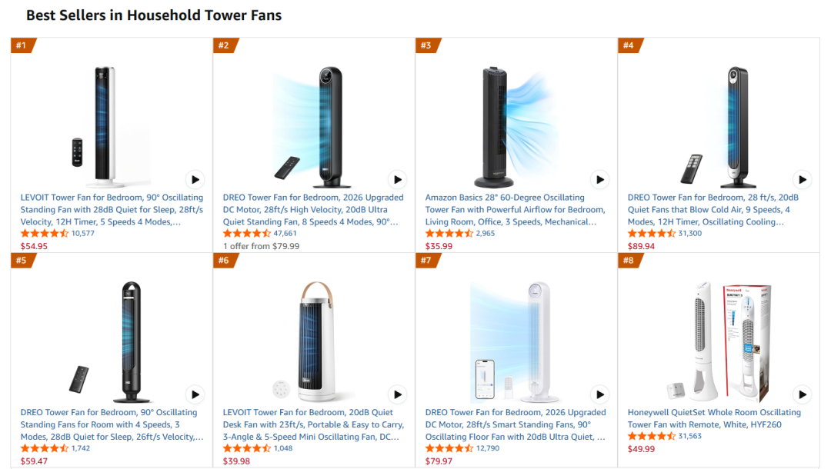Screen dimensions: 831x469
Task: Open LEVOIT Tower Fan 28dB Quiet title link
Action: coord(112,210)
